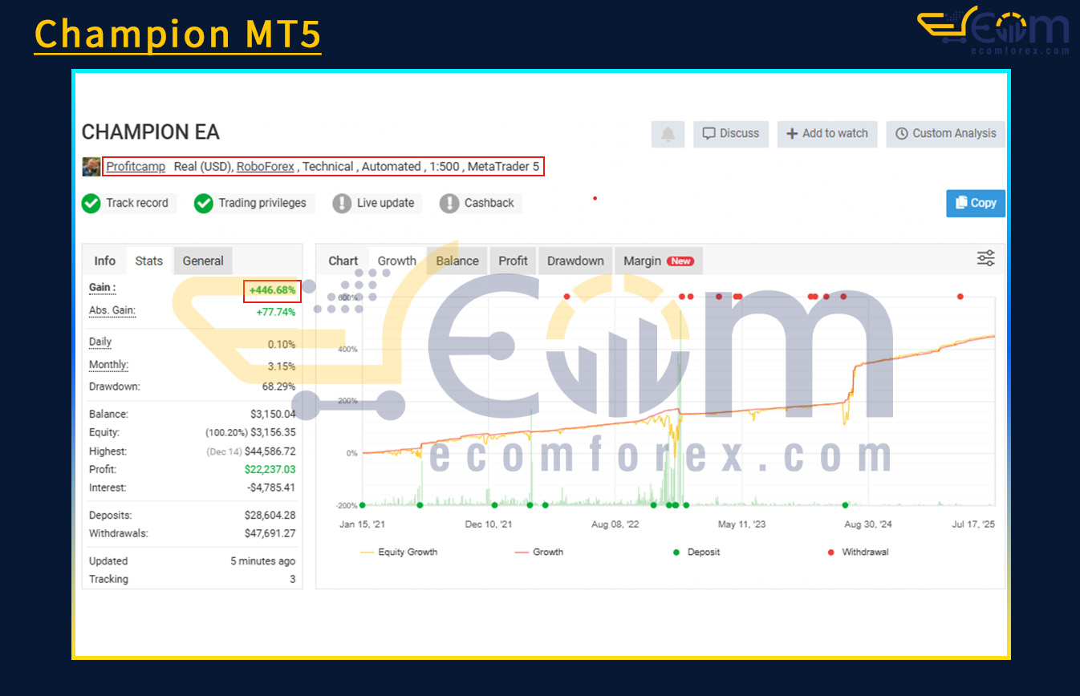Click the blue Copy button
Image resolution: width=1080 pixels, height=696 pixels.
tap(976, 204)
